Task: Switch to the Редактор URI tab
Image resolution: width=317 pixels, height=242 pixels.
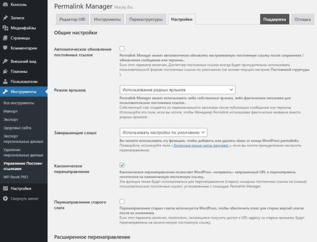Action: point(72,19)
